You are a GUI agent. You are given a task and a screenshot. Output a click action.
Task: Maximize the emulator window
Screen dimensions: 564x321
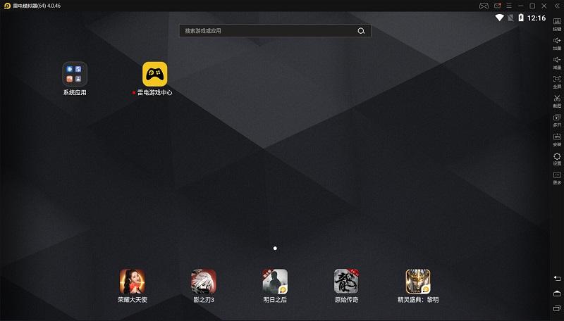(x=532, y=6)
